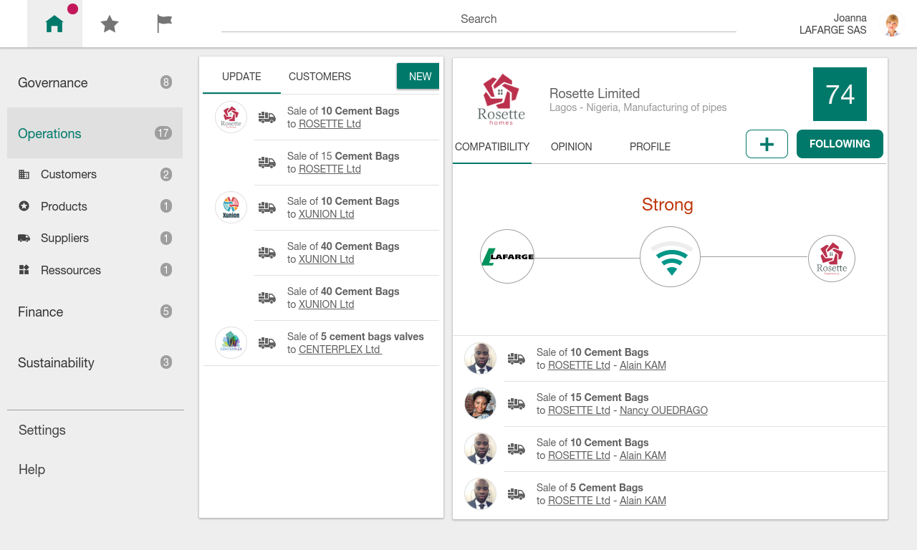Click the FOLLOWING button

pos(840,144)
